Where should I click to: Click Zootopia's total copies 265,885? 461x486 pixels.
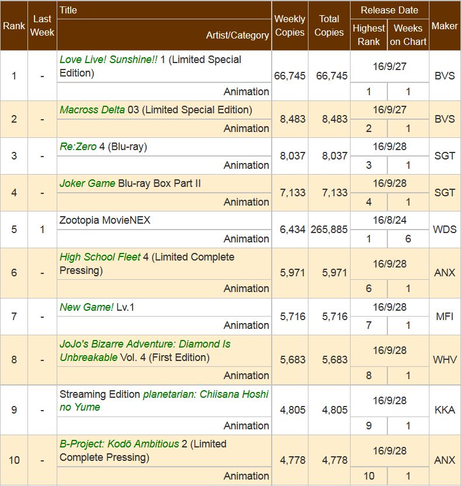[x=329, y=230]
